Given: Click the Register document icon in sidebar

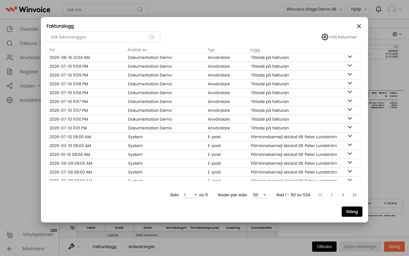Looking at the screenshot, I should pyautogui.click(x=10, y=72).
